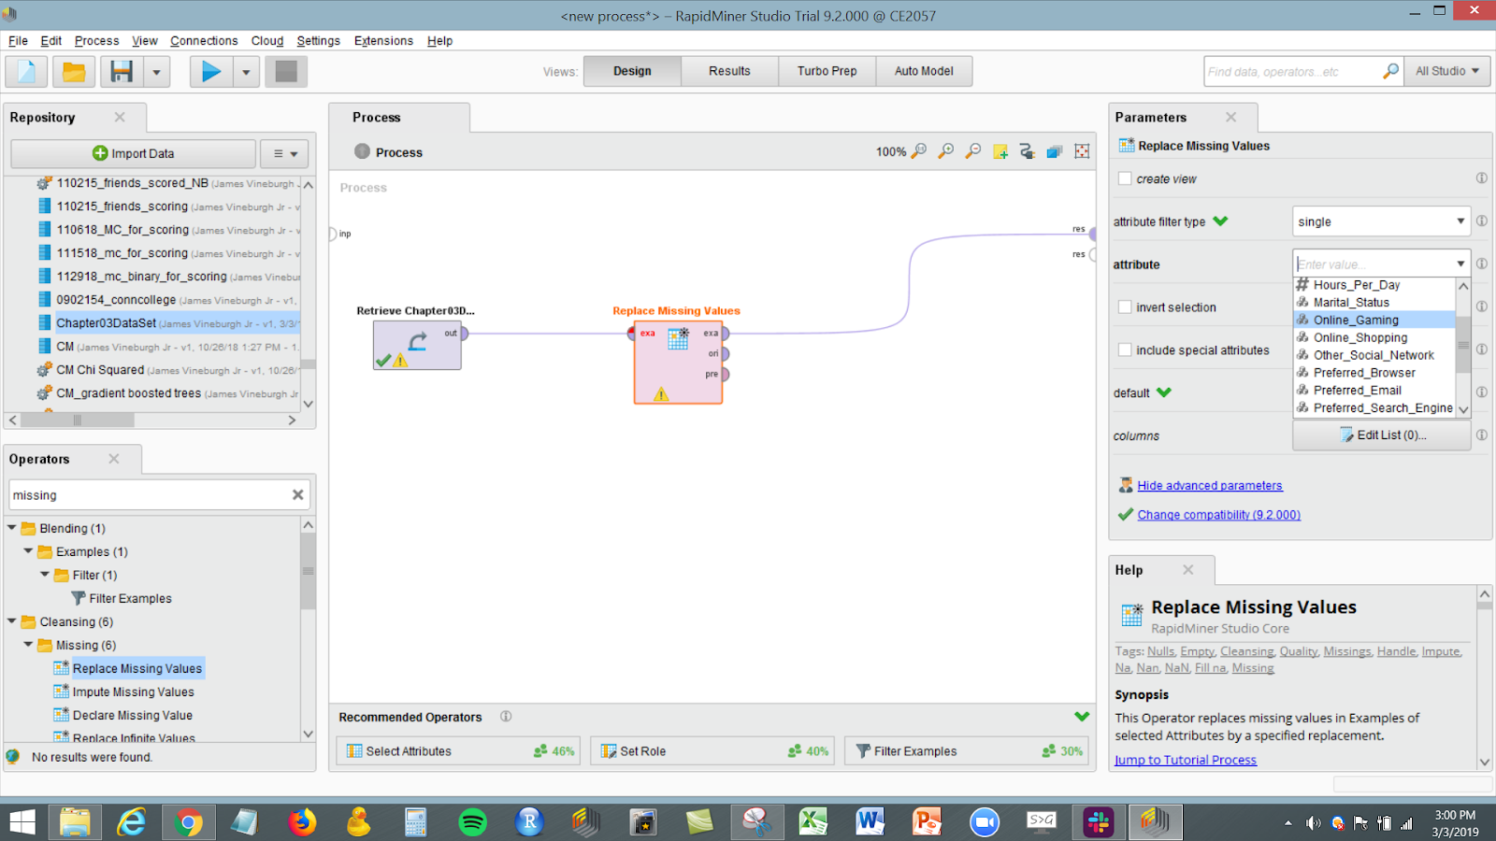This screenshot has height=841, width=1496.
Task: Click the Find data, operators search field
Action: coord(1293,71)
